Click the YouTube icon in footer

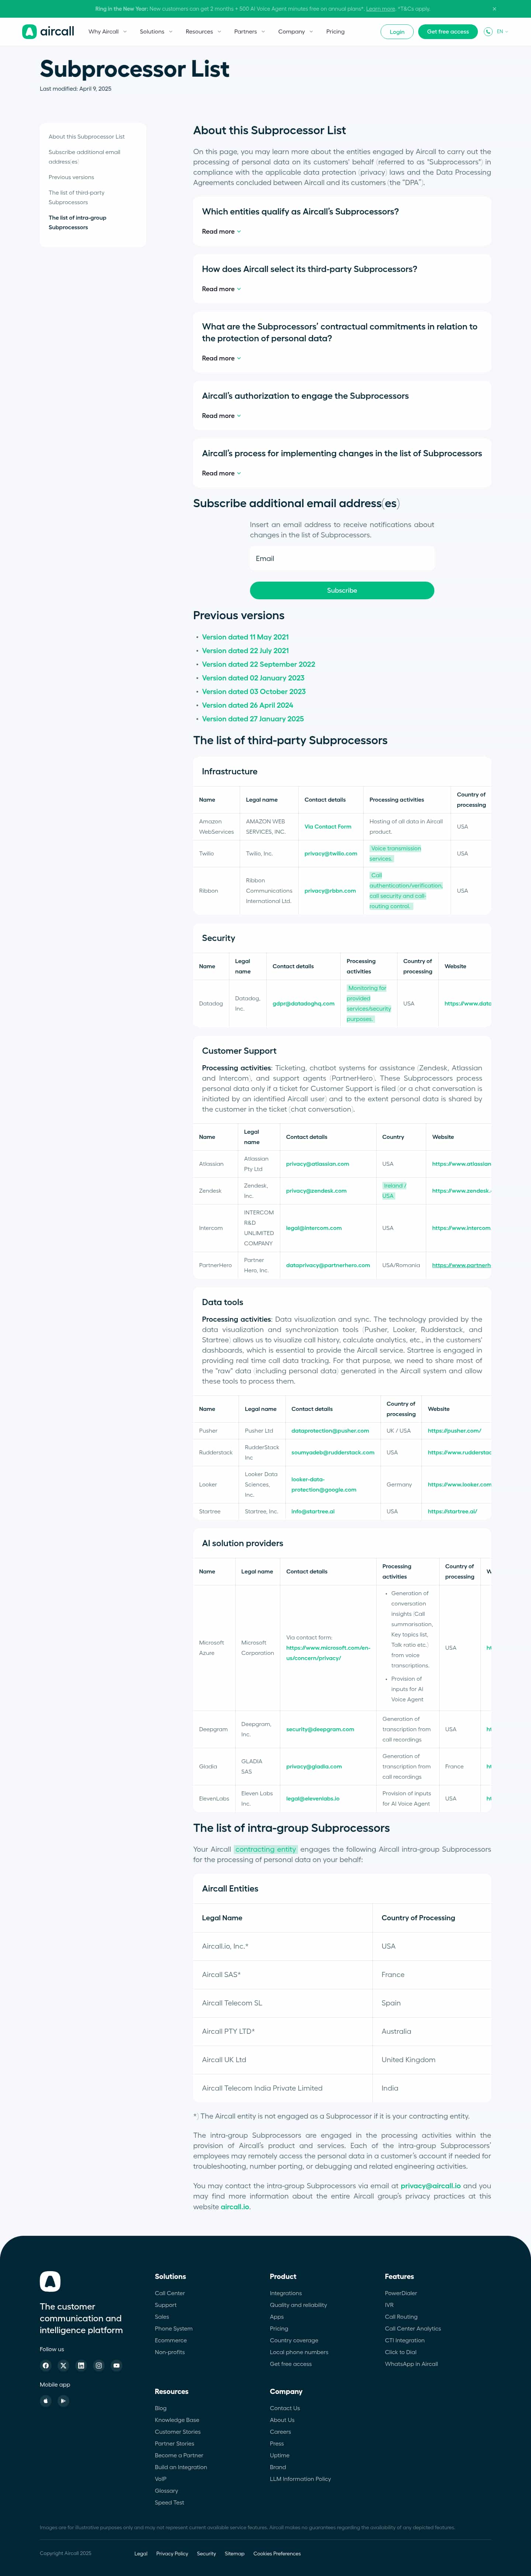116,2365
